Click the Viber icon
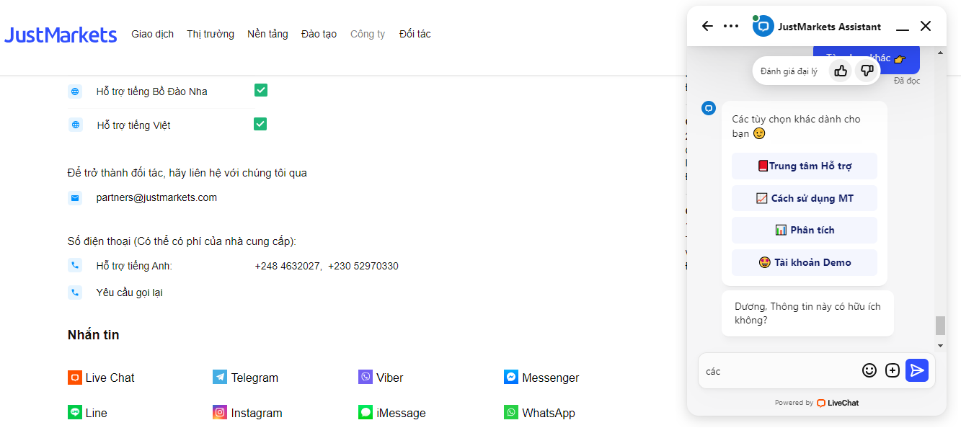 point(366,377)
